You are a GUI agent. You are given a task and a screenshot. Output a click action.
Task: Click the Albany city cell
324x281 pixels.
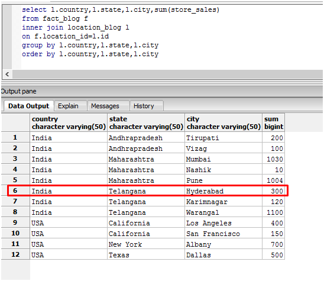coord(223,244)
